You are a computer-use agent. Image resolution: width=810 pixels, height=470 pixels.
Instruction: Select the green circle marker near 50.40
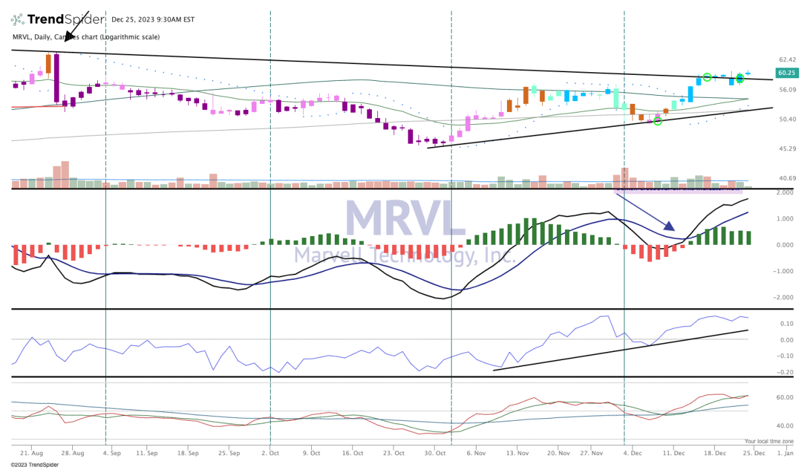coord(657,121)
